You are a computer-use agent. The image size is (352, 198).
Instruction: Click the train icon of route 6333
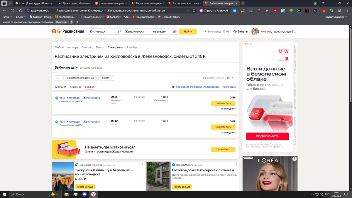[57, 122]
